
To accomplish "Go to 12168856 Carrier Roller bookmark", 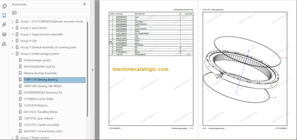I will [x=38, y=99].
